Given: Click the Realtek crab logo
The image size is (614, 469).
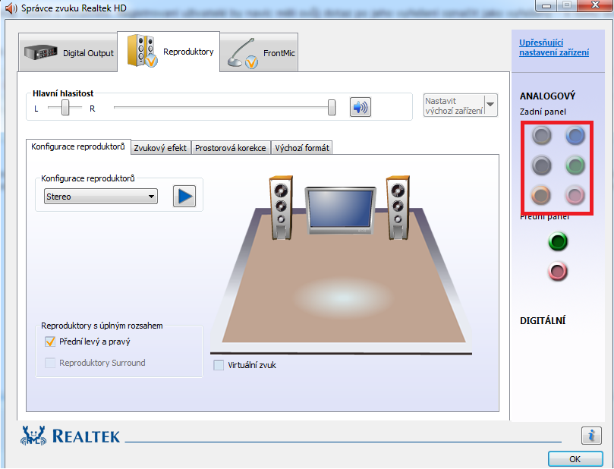Looking at the screenshot, I should pos(33,436).
